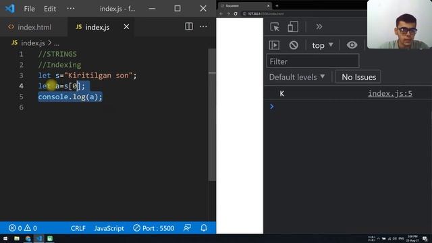The width and height of the screenshot is (432, 243).
Task: Open the index.js:5 source link
Action: click(x=390, y=93)
